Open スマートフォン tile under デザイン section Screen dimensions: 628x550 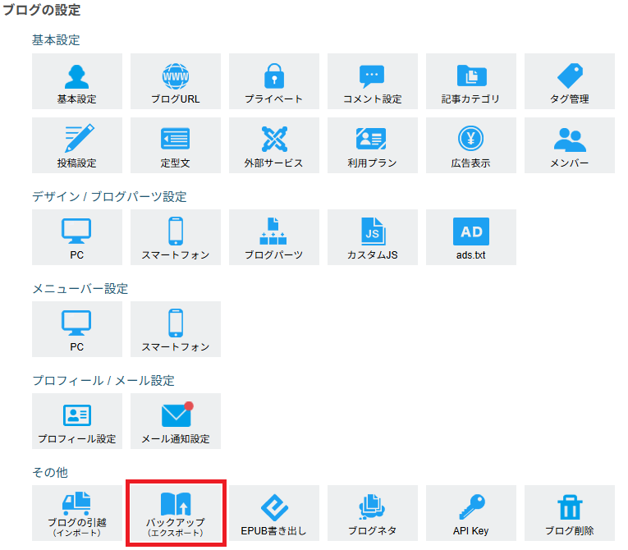(x=176, y=237)
